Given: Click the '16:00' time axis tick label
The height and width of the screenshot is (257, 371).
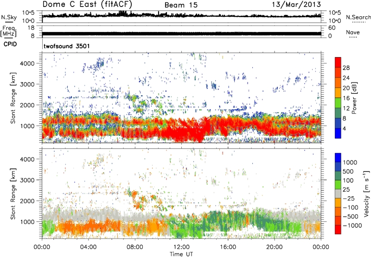Looking at the screenshot, I should [228, 247].
